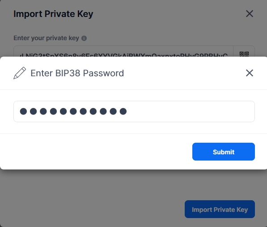Click the last masked password dot
The height and width of the screenshot is (227, 267).
click(x=123, y=111)
